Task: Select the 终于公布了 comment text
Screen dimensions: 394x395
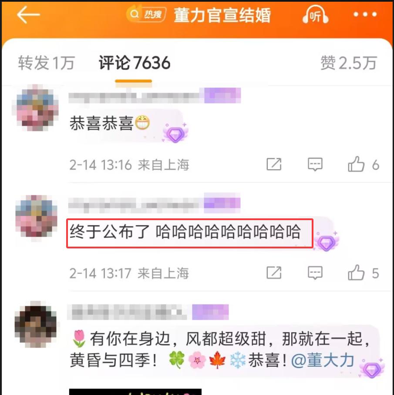Action: click(x=185, y=232)
